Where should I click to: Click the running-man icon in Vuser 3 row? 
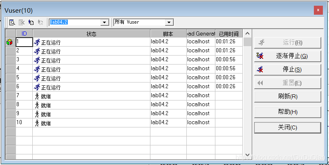point(37,60)
